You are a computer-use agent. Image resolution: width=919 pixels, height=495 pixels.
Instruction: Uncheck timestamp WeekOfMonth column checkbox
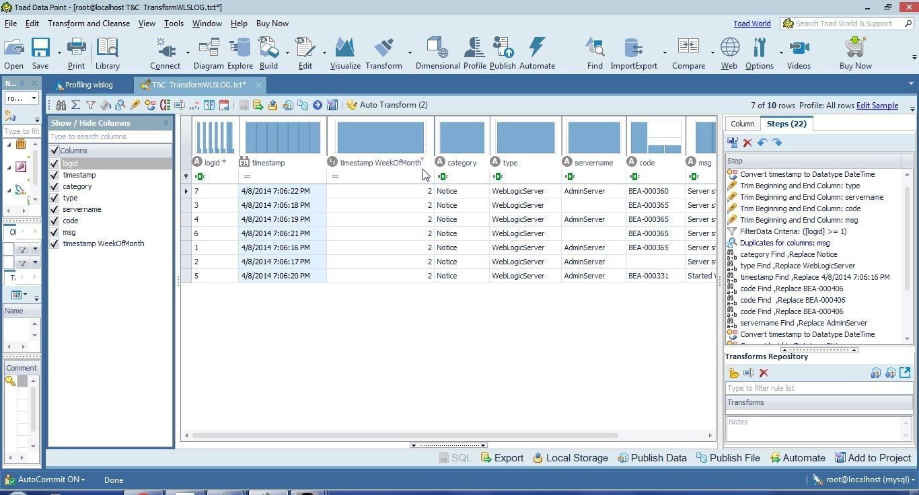54,243
